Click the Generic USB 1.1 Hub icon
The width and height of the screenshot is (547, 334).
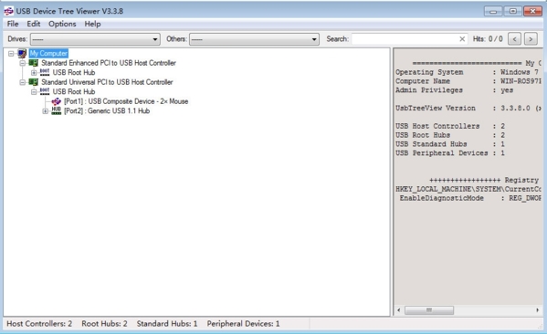[57, 110]
